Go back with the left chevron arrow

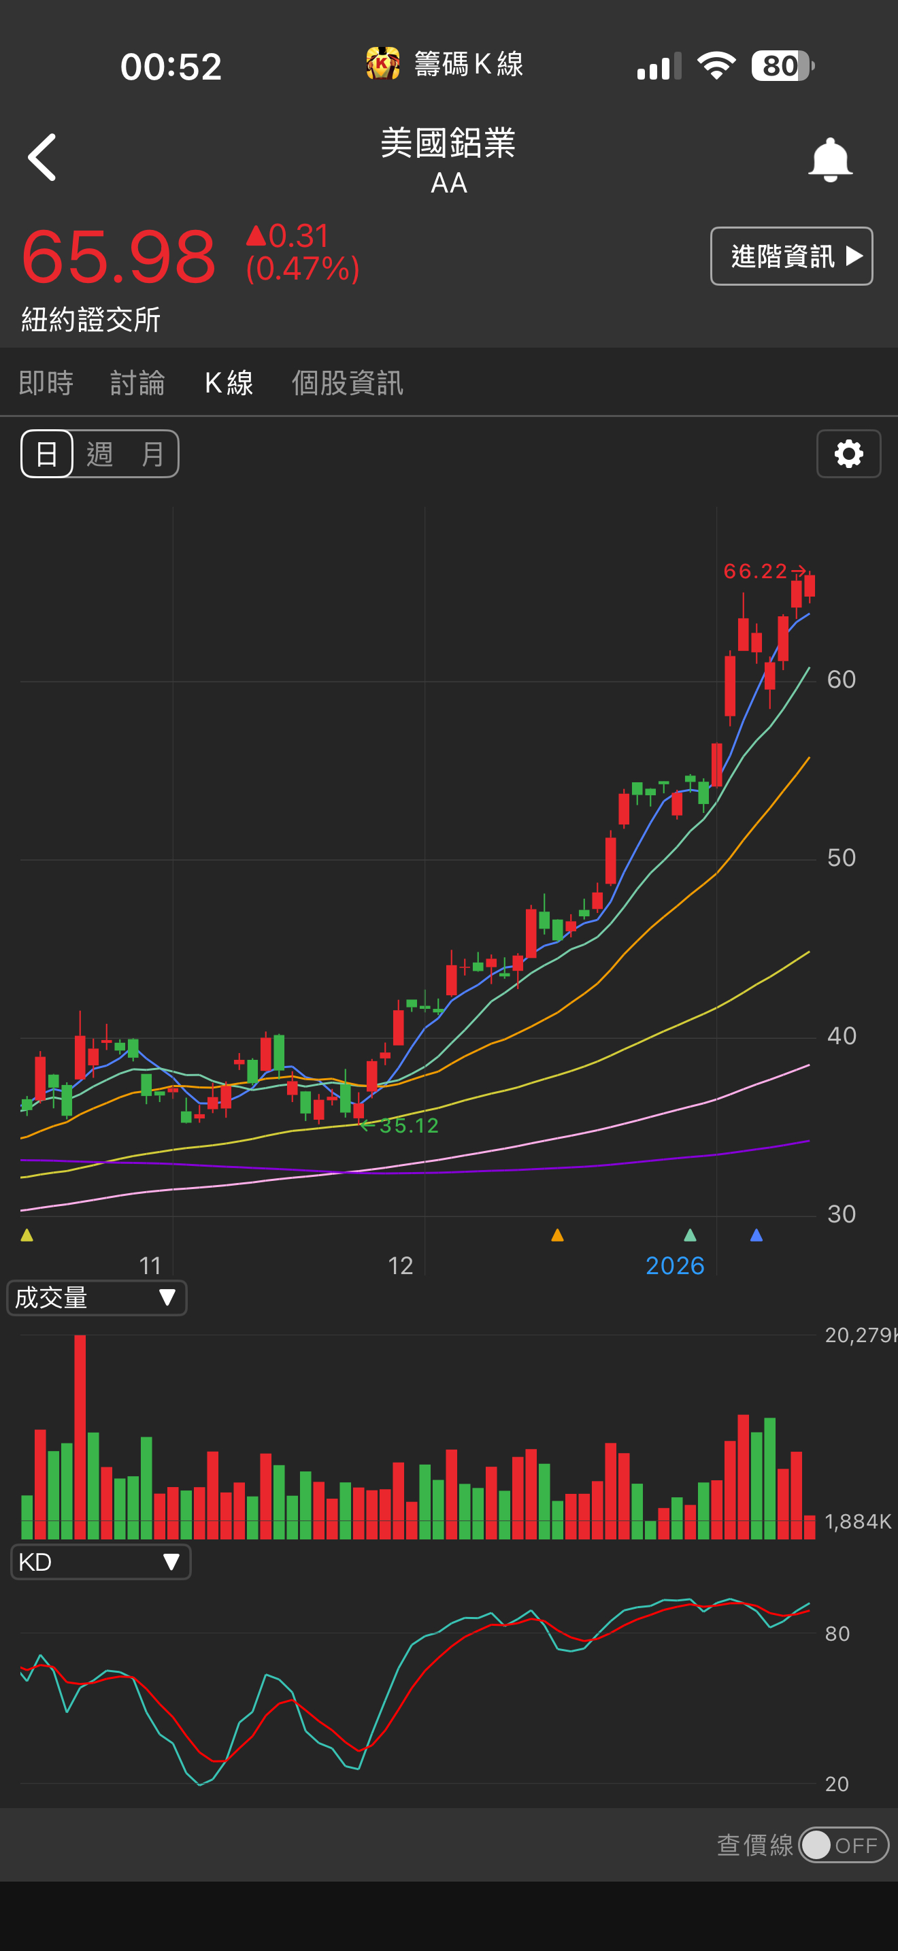[42, 158]
